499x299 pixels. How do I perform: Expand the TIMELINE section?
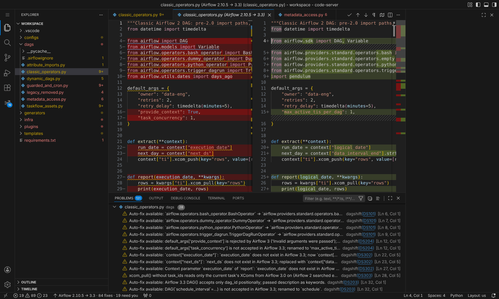(x=62, y=289)
